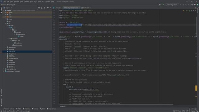Viewport: 199px width, 112px height.
Task: Click the '4 spaces' indent setting
Action: [x=193, y=111]
